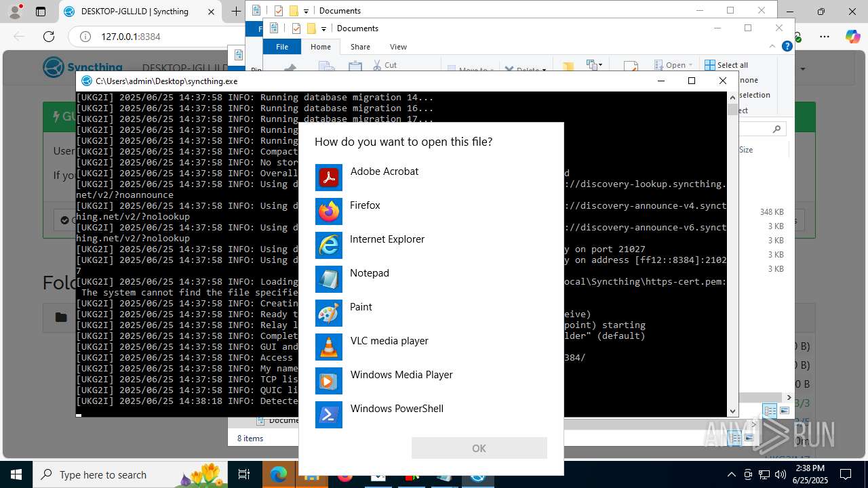Screen dimensions: 868x488
Task: View site information icon in the address bar
Action: pos(85,37)
